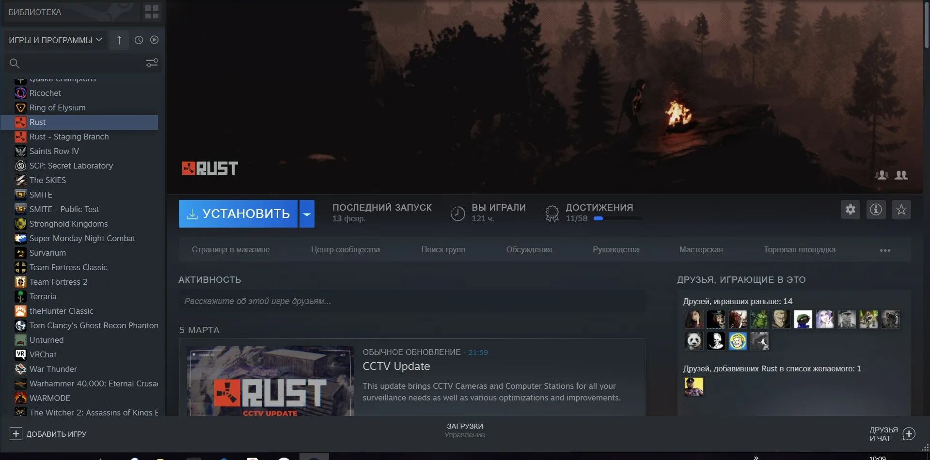Open advanced filter options icon
This screenshot has height=460, width=930.
(x=152, y=63)
